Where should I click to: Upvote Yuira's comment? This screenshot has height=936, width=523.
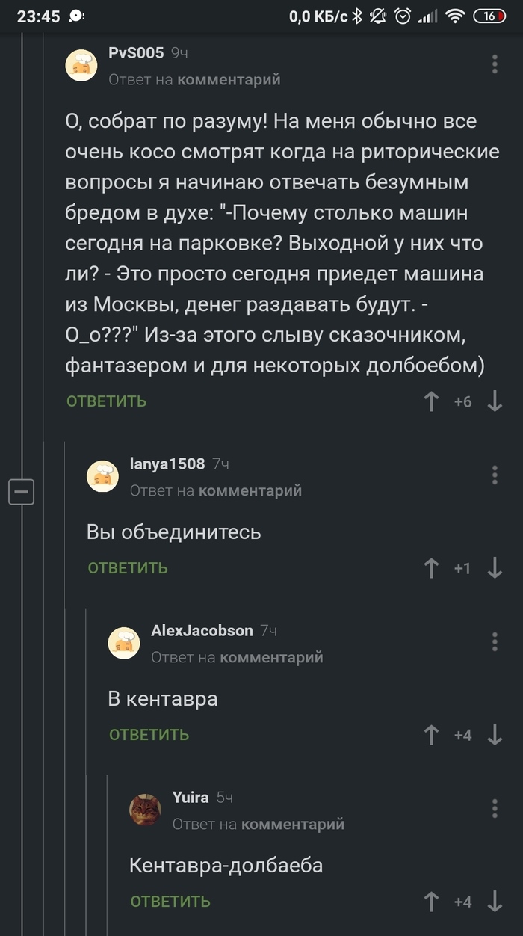(431, 902)
